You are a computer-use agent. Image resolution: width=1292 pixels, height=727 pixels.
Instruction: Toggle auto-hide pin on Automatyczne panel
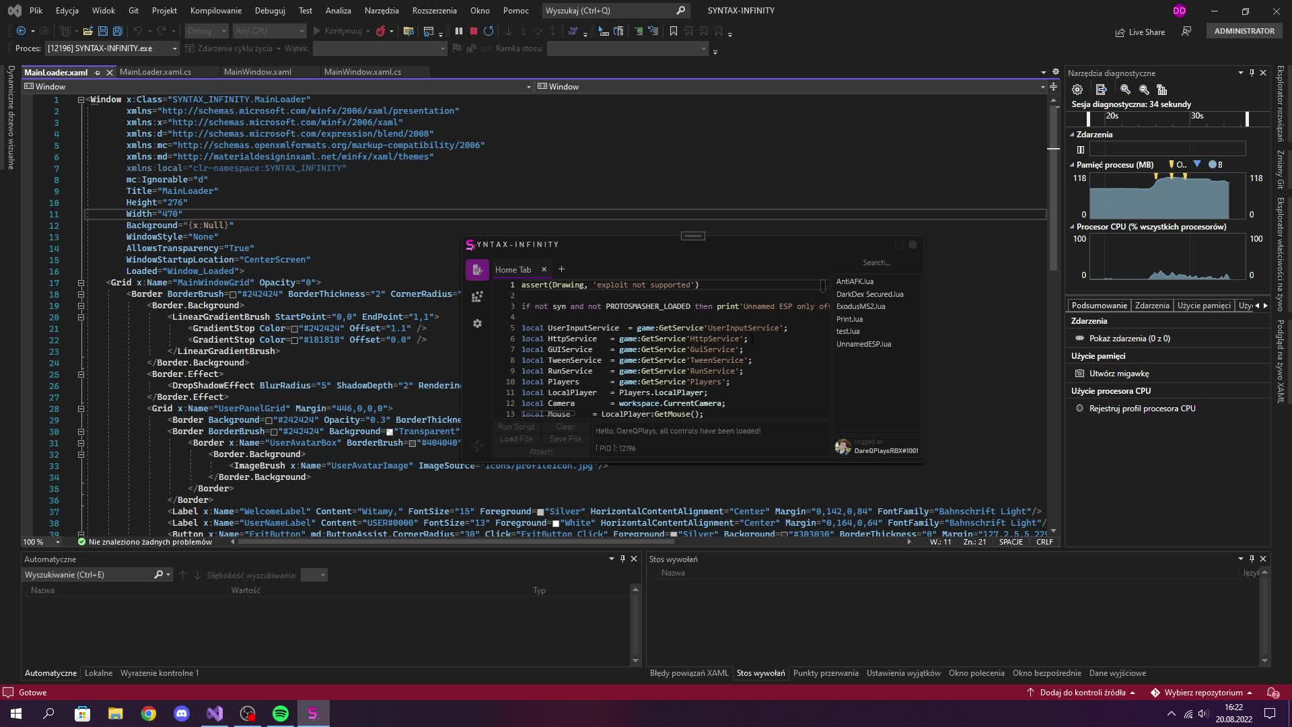(622, 559)
